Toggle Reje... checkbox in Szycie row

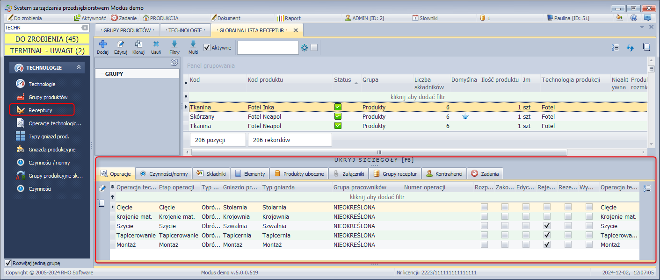click(547, 226)
